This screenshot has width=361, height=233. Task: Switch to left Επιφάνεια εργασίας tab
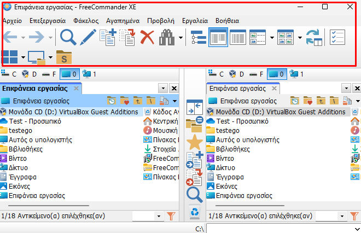(x=35, y=89)
